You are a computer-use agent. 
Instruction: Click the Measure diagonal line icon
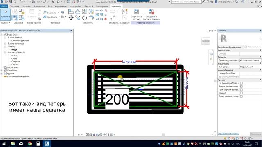(x=113, y=18)
